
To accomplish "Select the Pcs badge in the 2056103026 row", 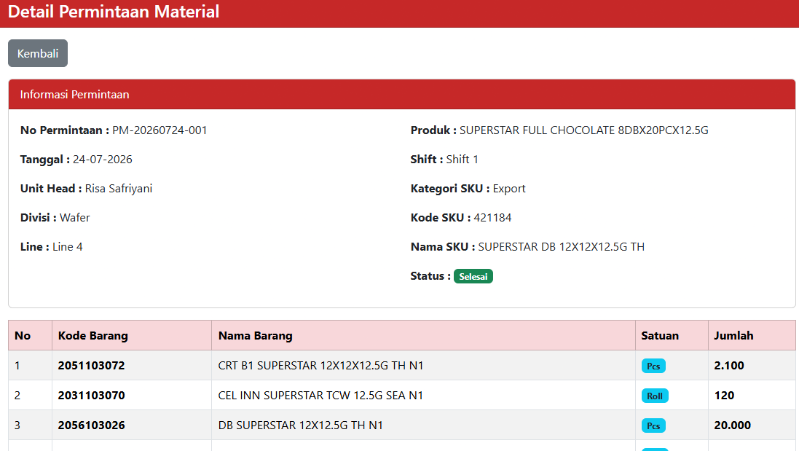I will [653, 425].
